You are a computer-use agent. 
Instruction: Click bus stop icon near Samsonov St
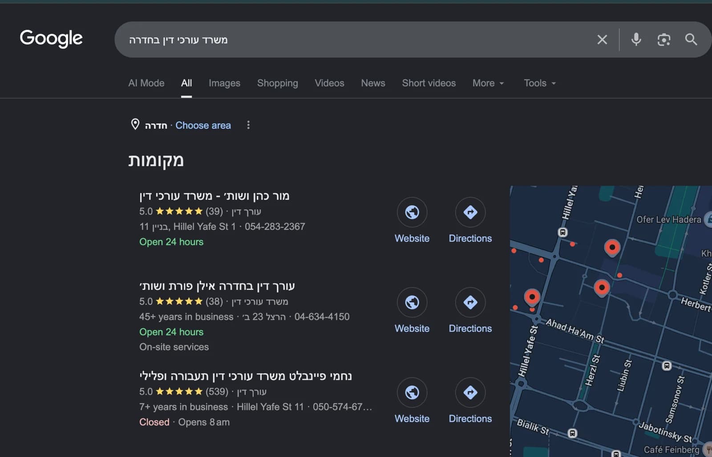666,365
